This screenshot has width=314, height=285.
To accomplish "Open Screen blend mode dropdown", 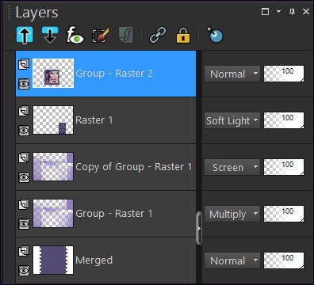I will pyautogui.click(x=232, y=167).
